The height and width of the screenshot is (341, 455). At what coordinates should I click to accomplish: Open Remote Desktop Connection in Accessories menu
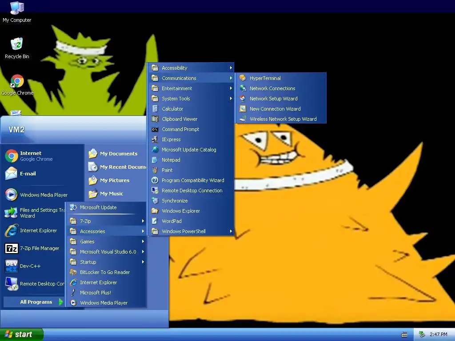191,190
